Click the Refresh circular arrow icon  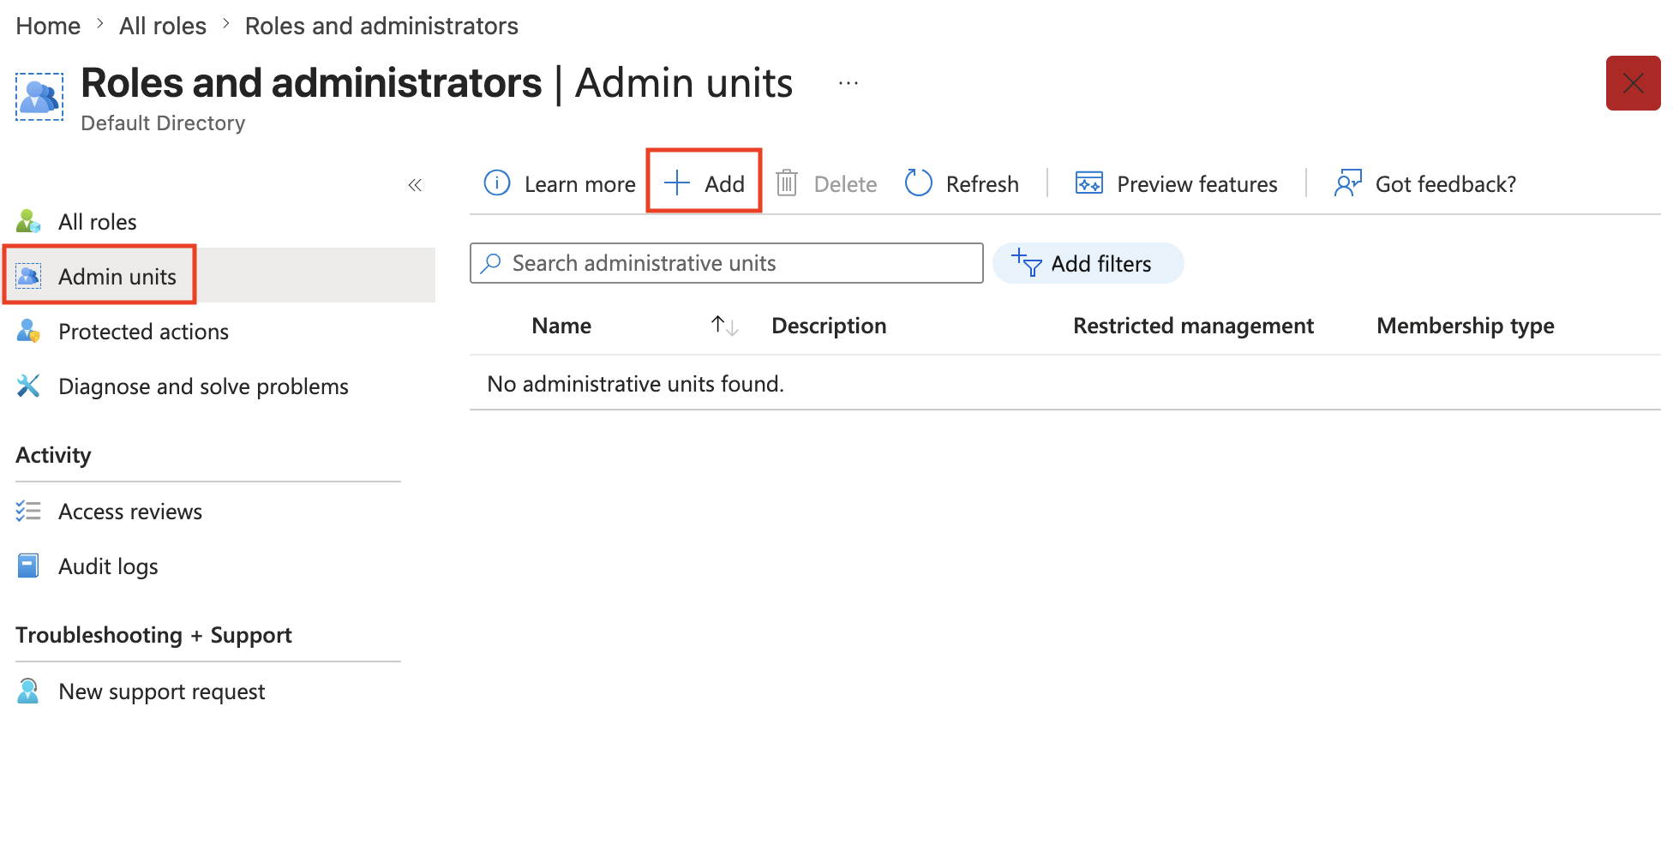coord(919,183)
